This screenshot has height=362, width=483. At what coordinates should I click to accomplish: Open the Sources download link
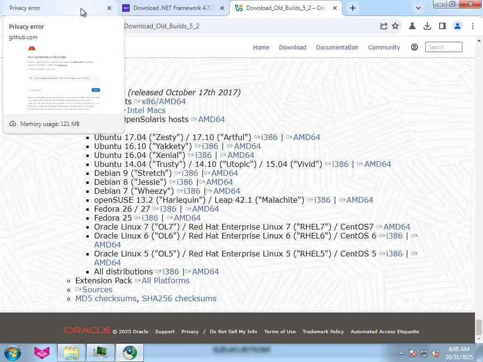(97, 290)
